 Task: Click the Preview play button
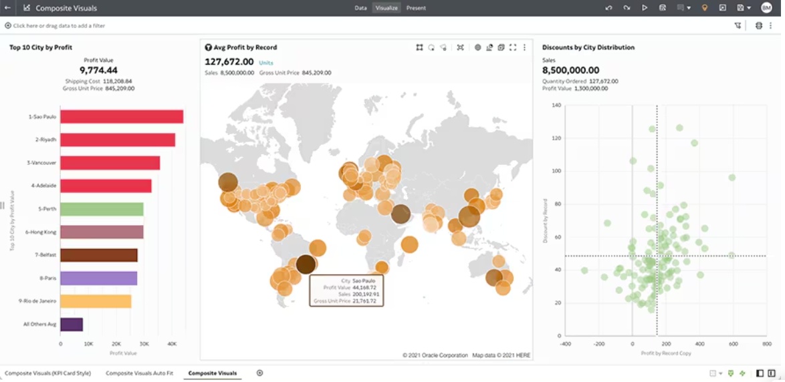tap(645, 8)
